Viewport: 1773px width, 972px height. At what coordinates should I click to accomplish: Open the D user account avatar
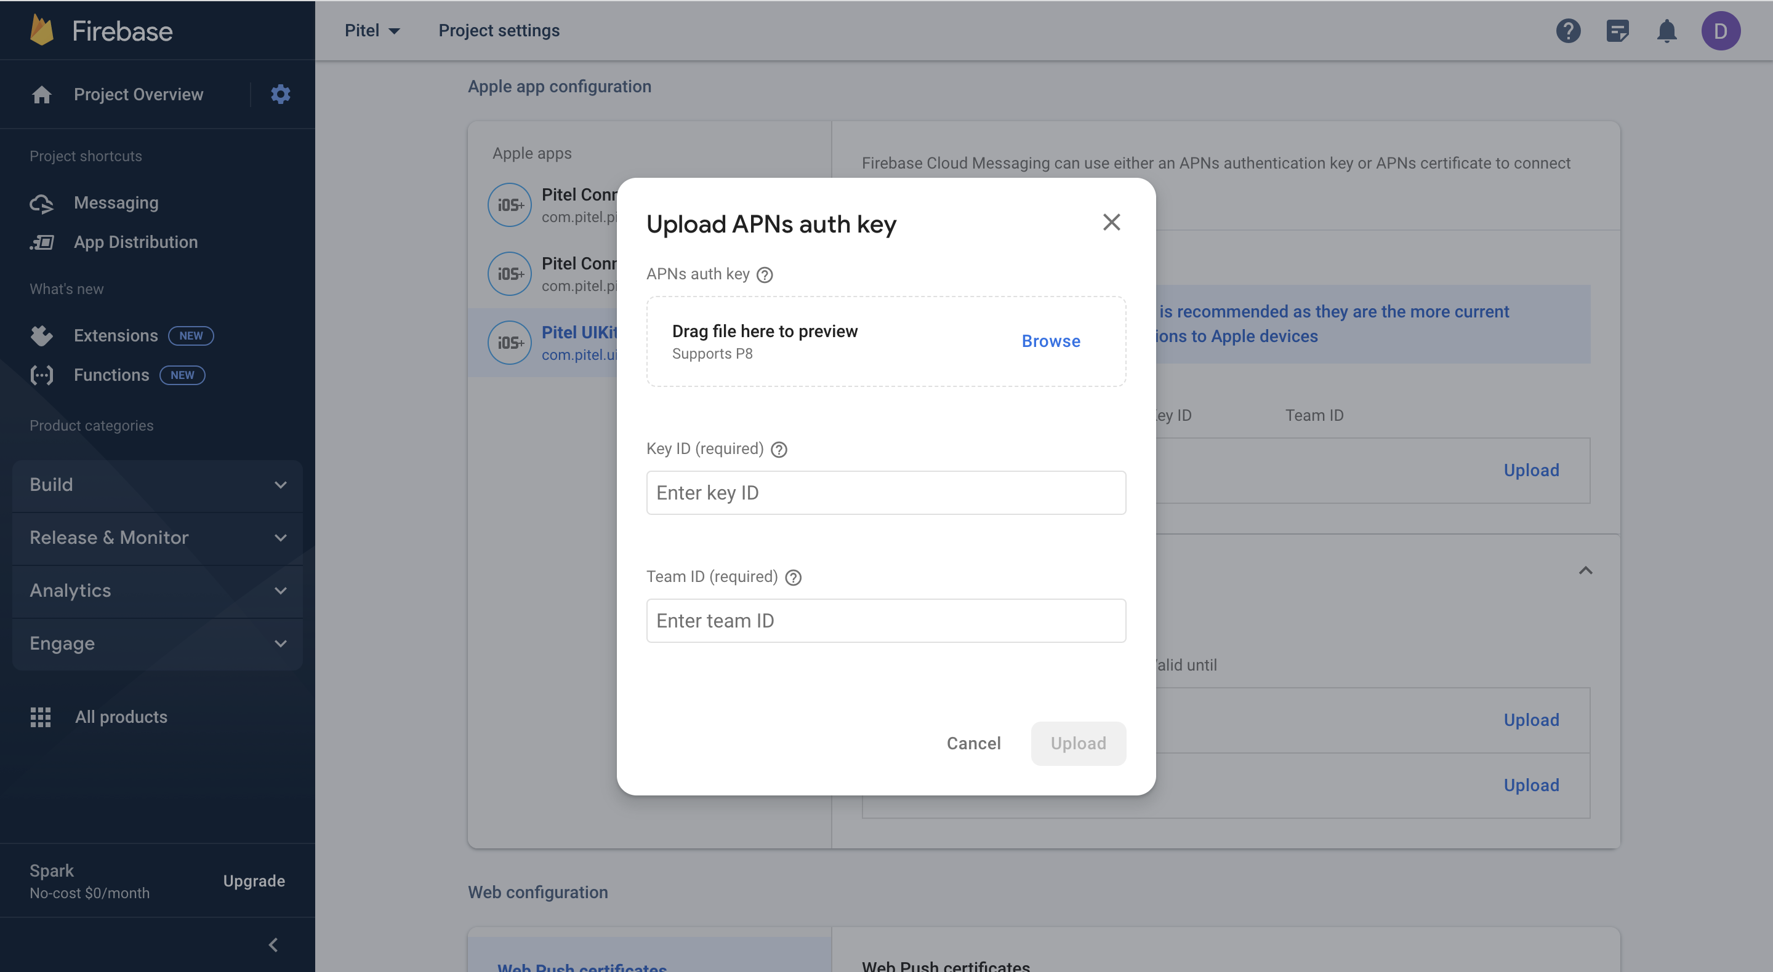tap(1721, 31)
